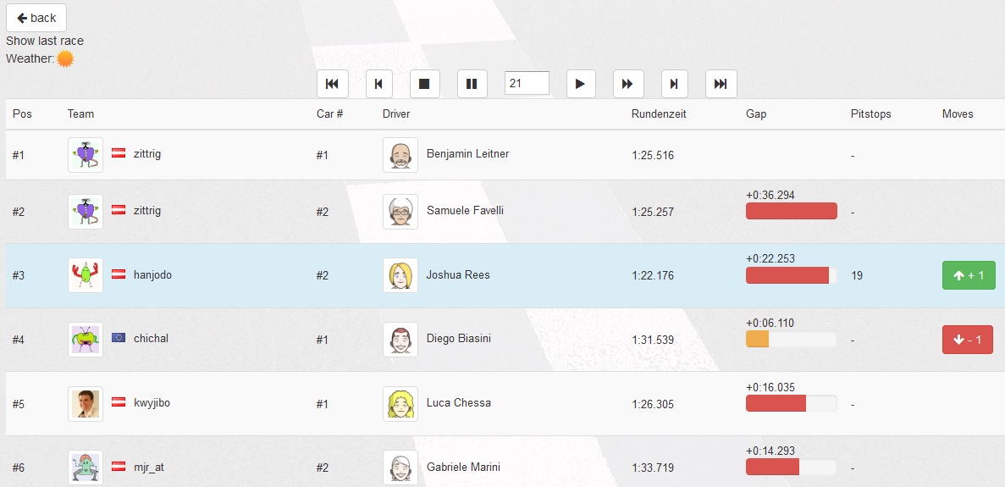1005x487 pixels.
Task: Click driver name Samuele Favelli
Action: (x=466, y=211)
